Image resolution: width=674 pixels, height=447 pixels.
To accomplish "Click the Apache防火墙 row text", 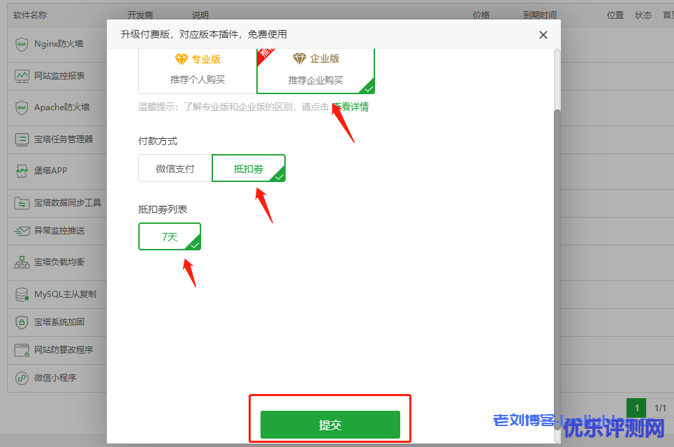I will (62, 107).
